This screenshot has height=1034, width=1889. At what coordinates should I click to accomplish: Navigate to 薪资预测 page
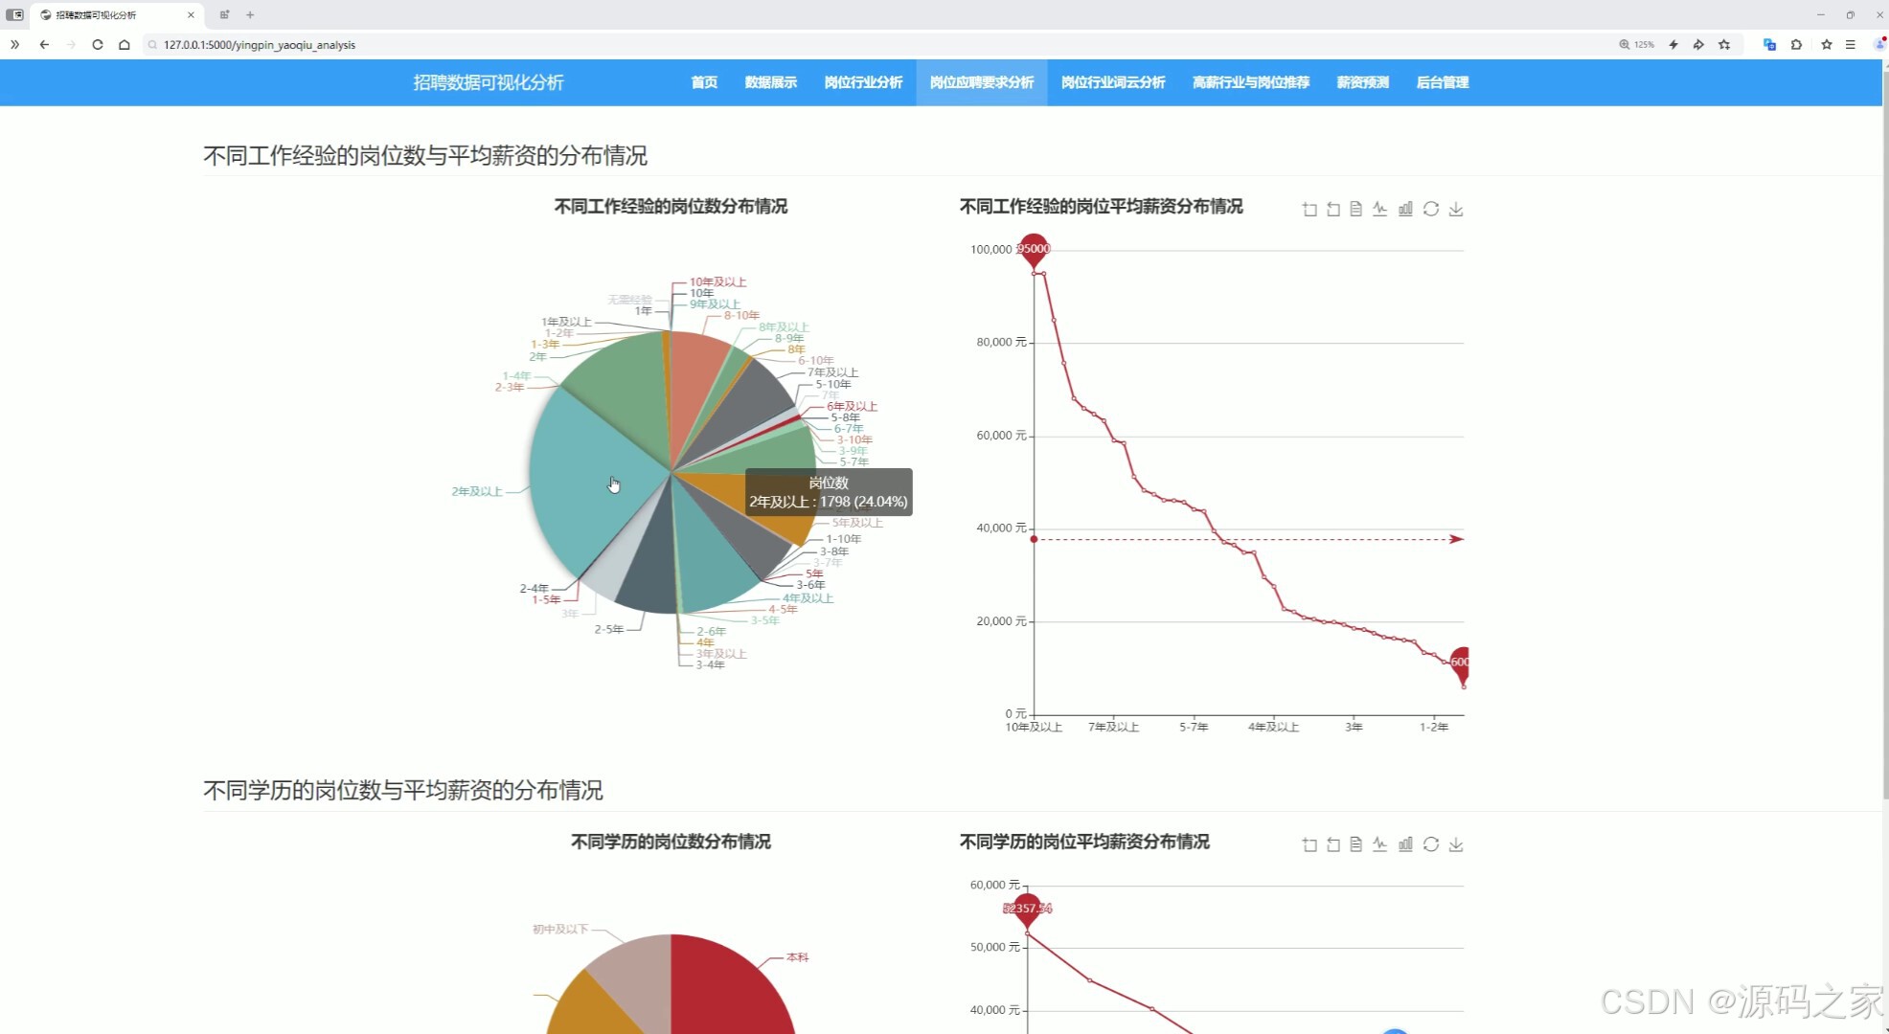[x=1362, y=82]
